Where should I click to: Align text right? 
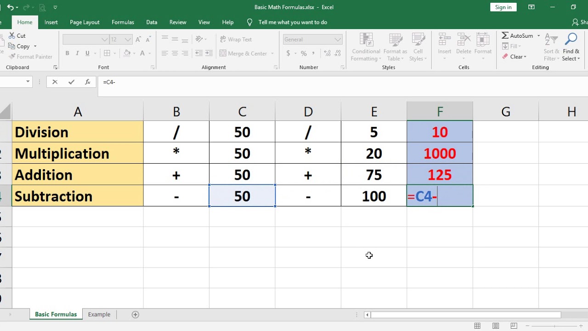pyautogui.click(x=185, y=53)
